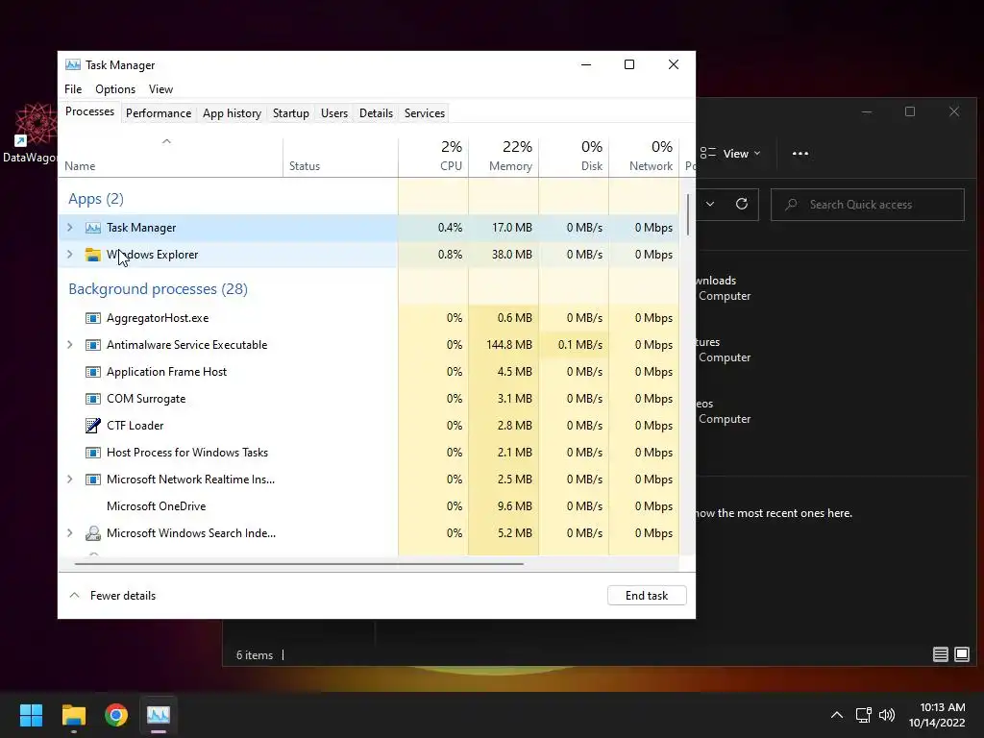
Task: Select the Microsoft OneDrive process row
Action: click(369, 505)
